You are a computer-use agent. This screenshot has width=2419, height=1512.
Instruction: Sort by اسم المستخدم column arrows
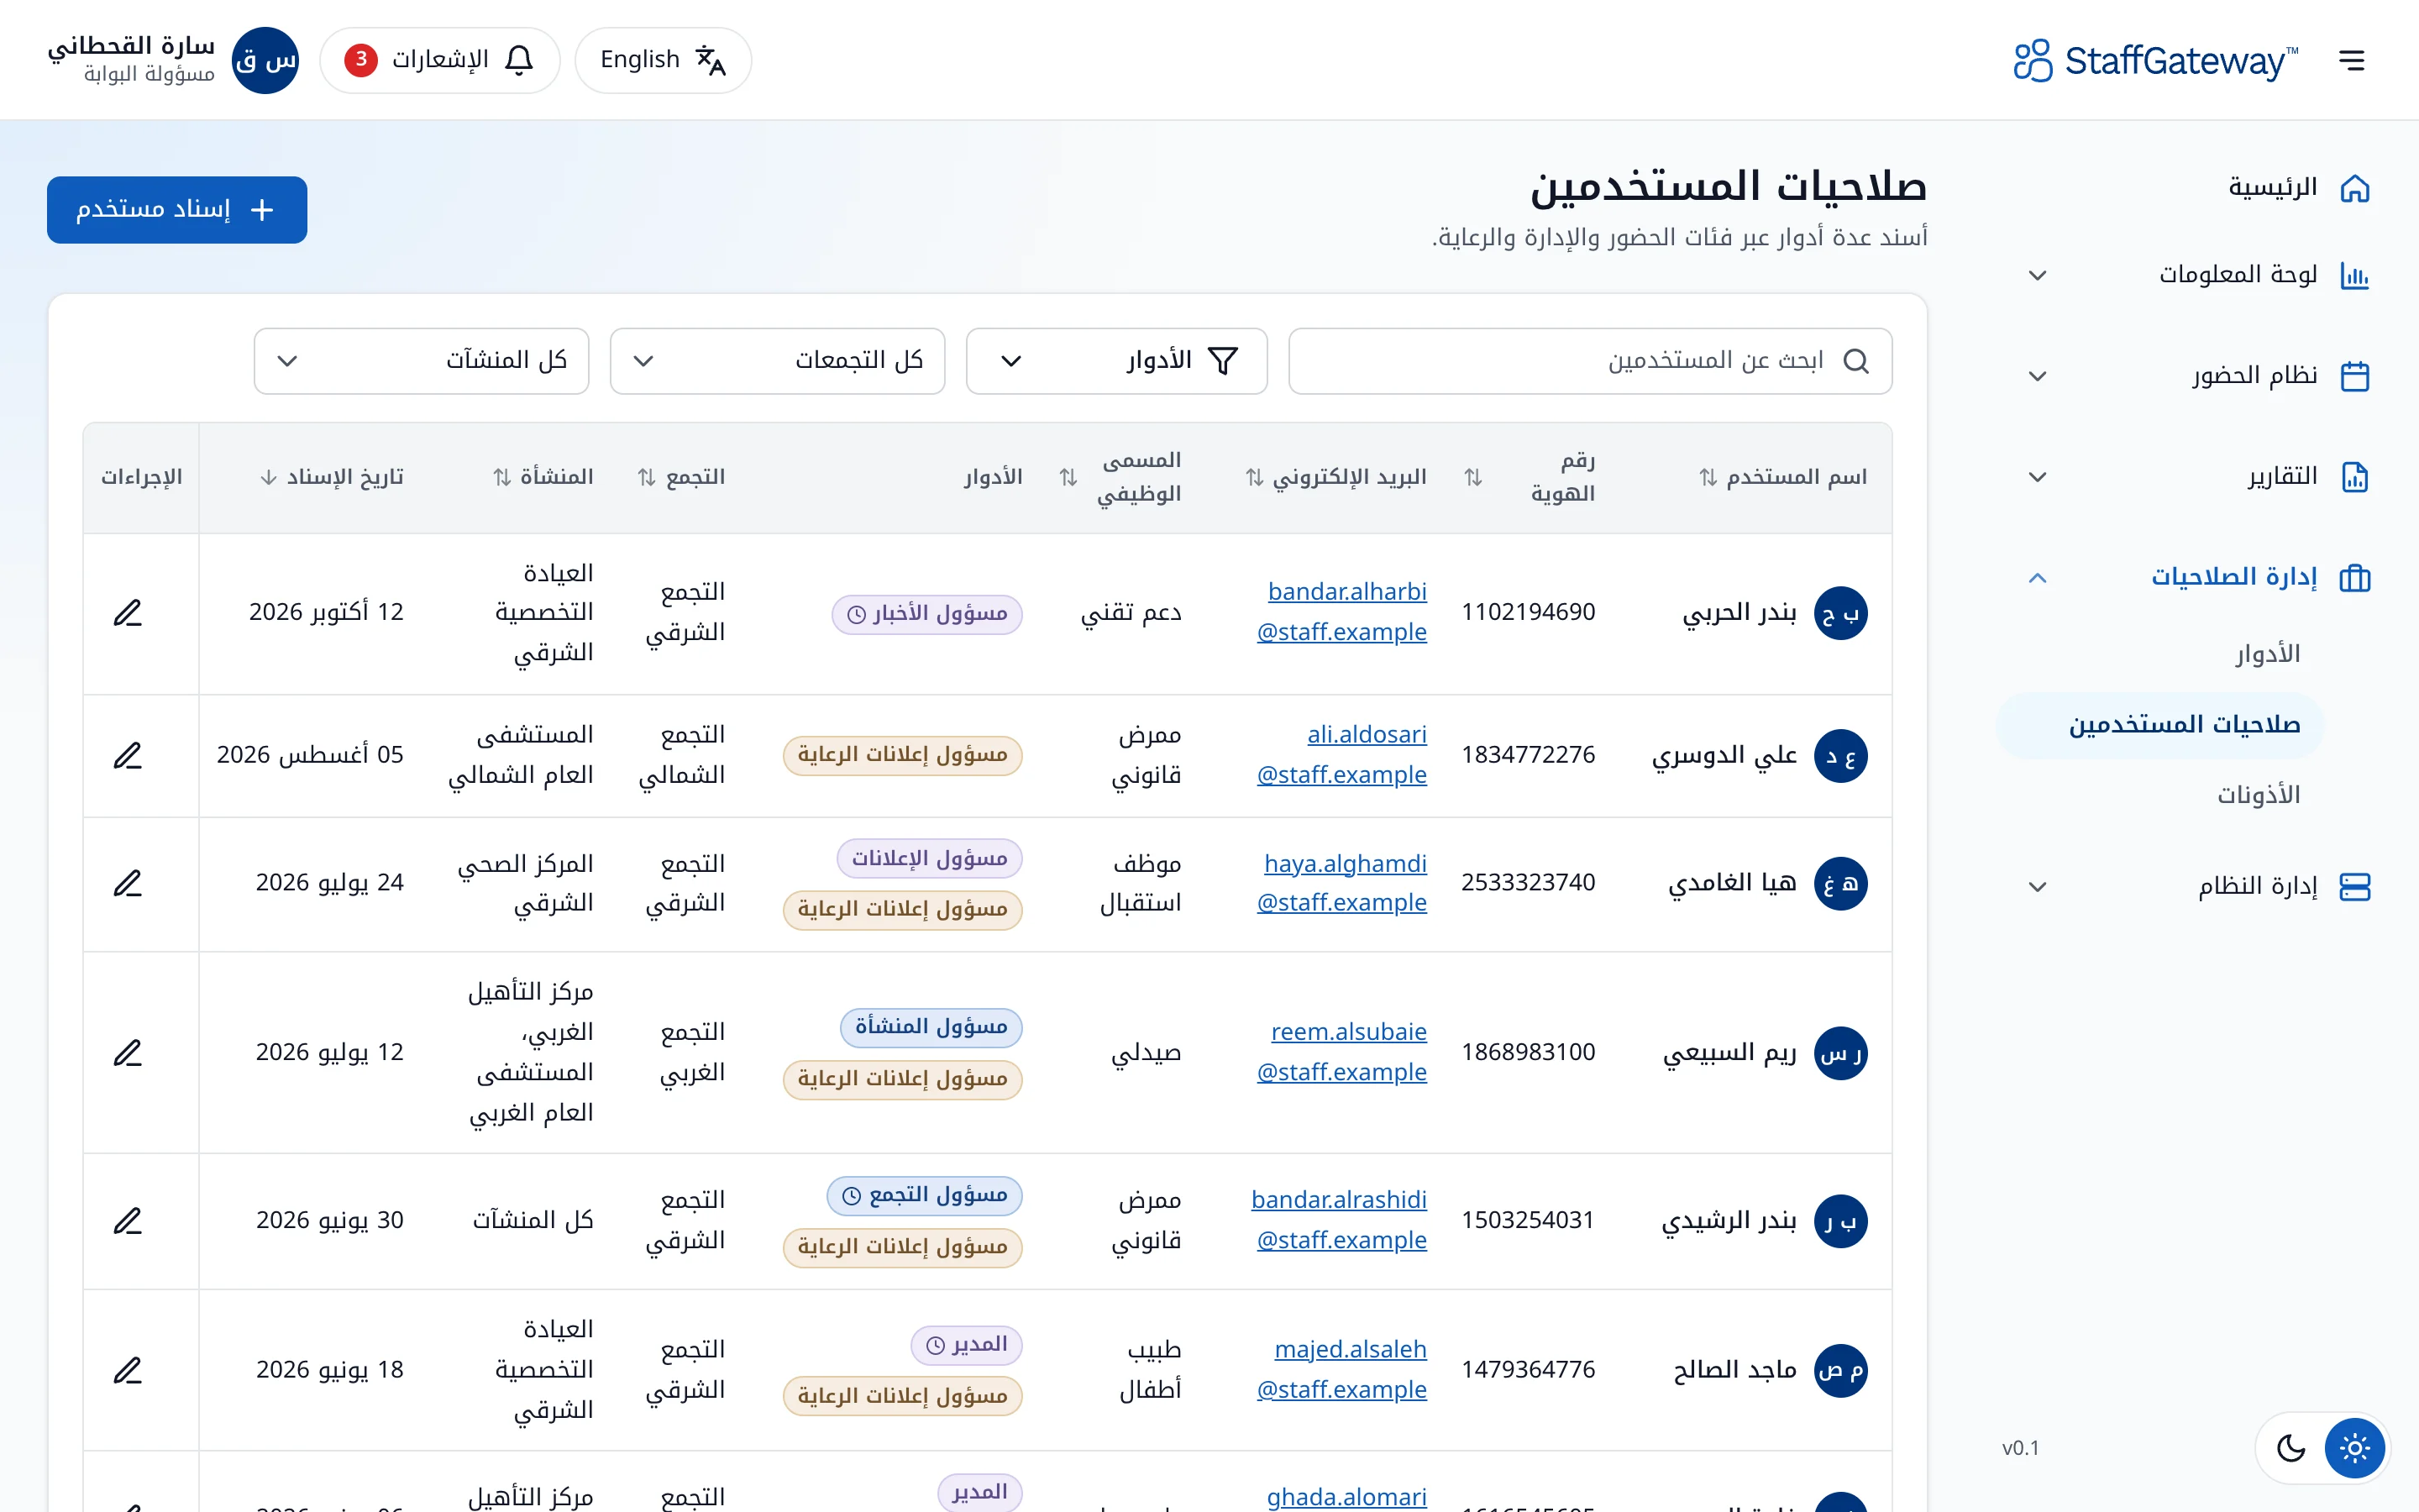click(x=1708, y=478)
